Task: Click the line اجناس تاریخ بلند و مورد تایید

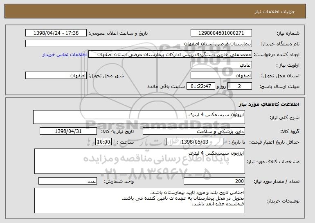Action: [197, 193]
